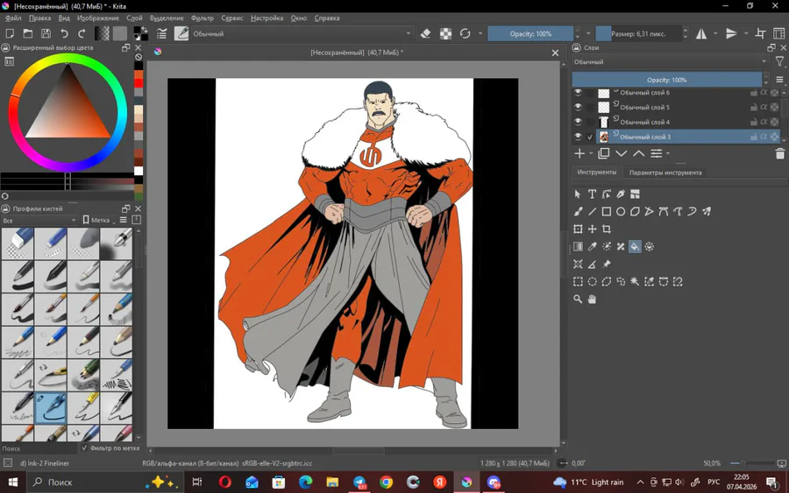Viewport: 789px width, 493px height.
Task: Pick the Crop tool
Action: pyautogui.click(x=606, y=229)
